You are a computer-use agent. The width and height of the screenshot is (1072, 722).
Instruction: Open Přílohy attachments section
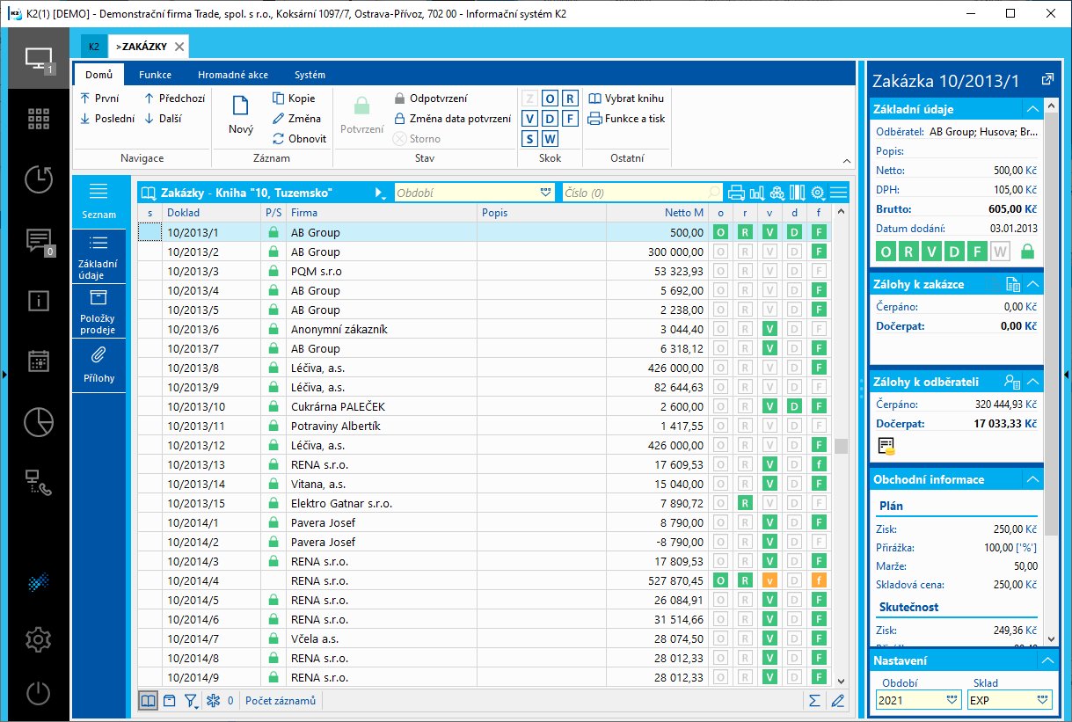point(98,364)
